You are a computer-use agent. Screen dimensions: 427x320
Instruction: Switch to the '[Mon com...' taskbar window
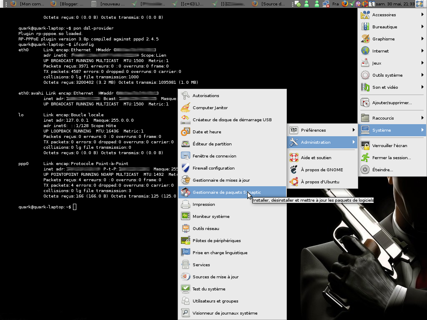click(27, 4)
